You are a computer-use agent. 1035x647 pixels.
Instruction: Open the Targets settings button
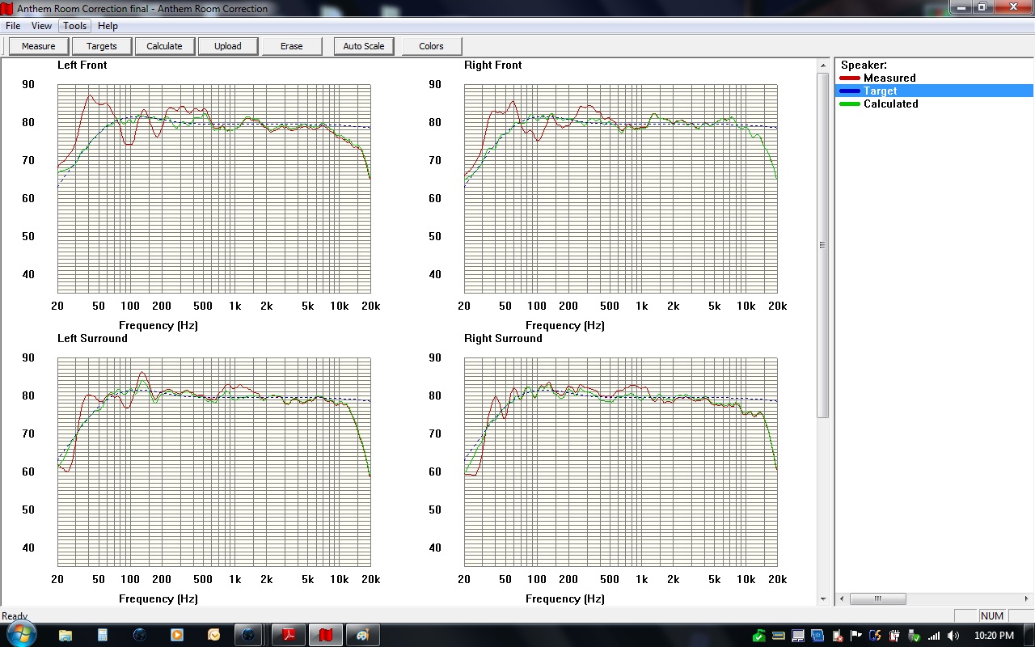(x=102, y=46)
